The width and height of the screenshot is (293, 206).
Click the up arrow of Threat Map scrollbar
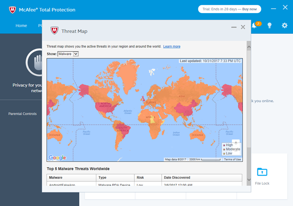pyautogui.click(x=249, y=47)
